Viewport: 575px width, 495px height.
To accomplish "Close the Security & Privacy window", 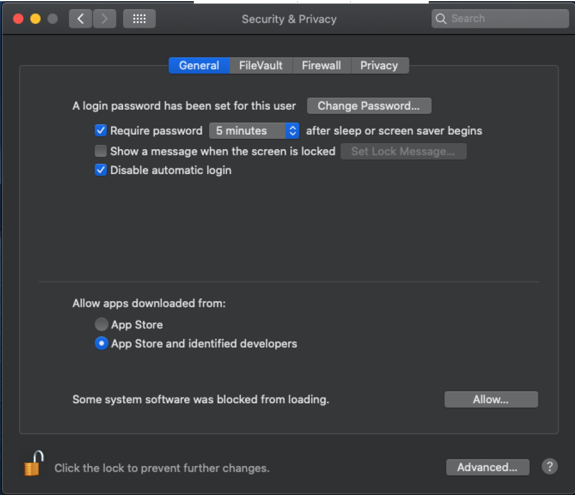I will (x=18, y=19).
